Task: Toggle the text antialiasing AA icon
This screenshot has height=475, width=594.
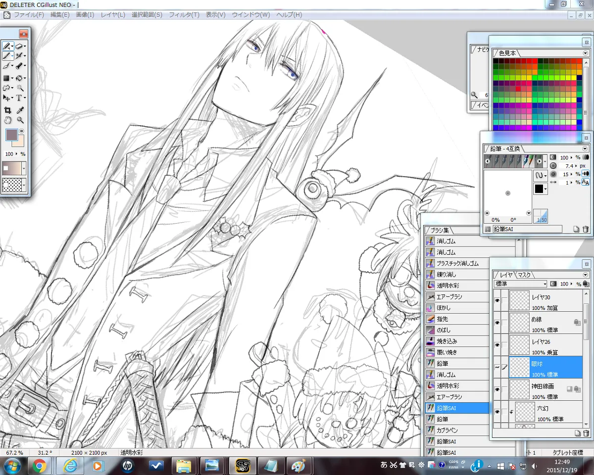Action: [x=586, y=183]
